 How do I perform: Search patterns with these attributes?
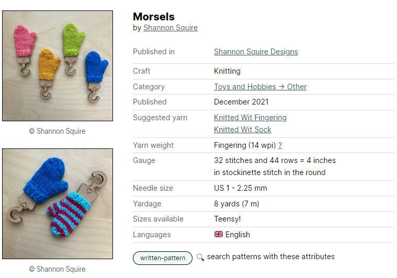[270, 257]
